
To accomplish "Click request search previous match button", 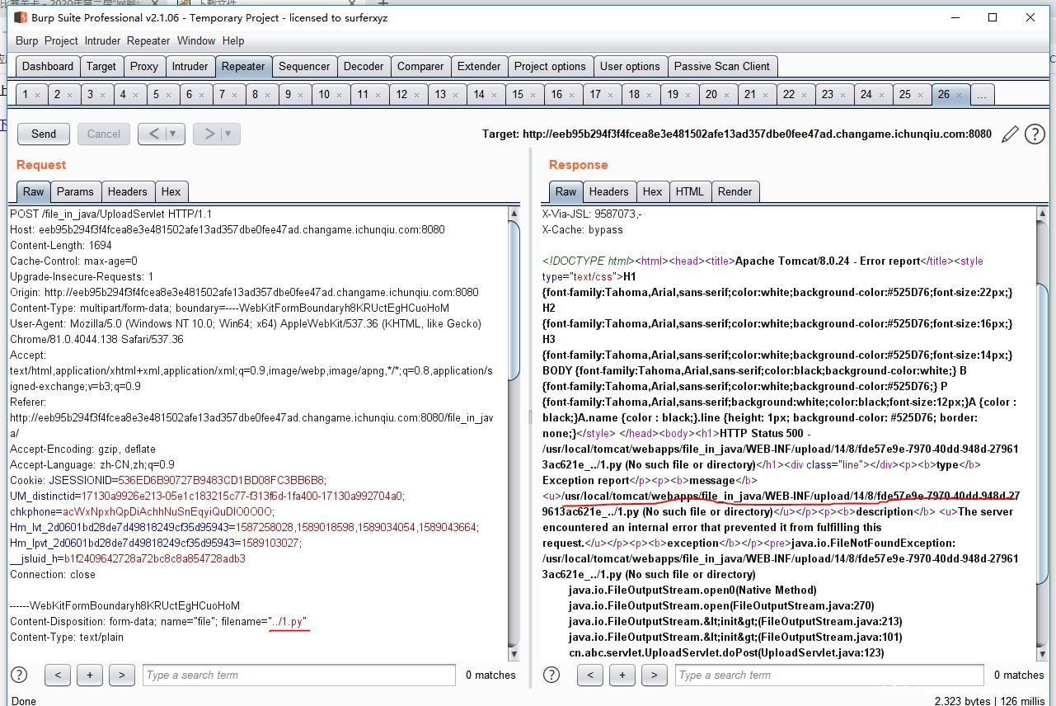I will pos(58,675).
